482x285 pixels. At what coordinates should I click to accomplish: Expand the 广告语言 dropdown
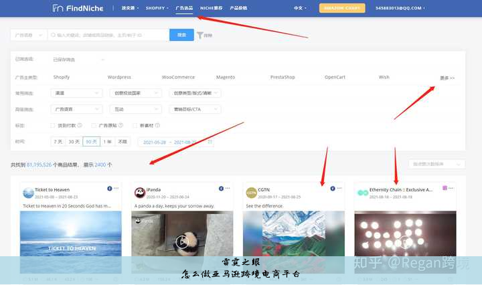click(x=76, y=108)
